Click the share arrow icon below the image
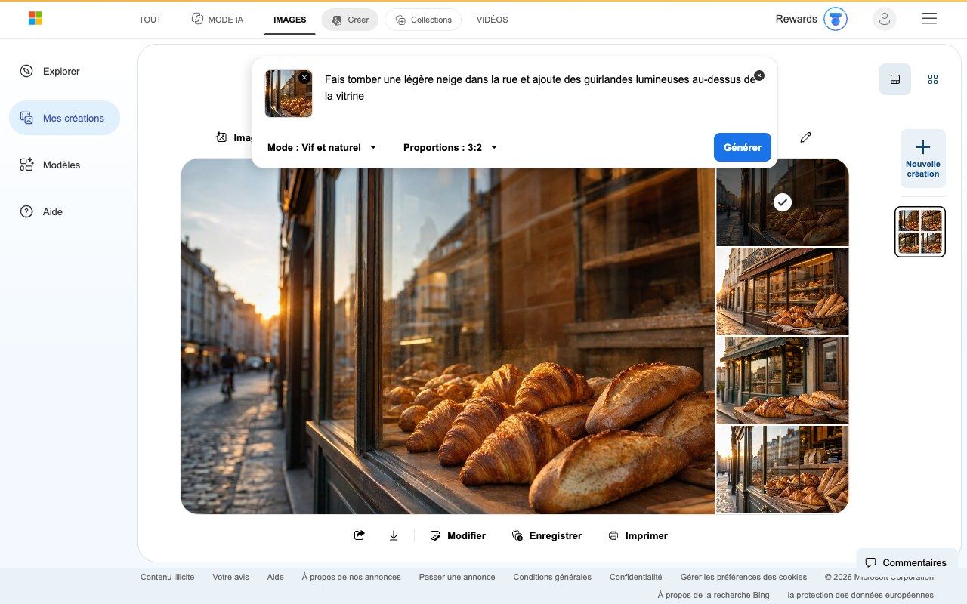This screenshot has width=967, height=604. pos(360,535)
